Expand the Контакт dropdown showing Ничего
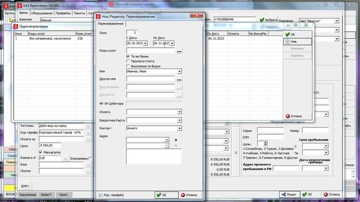This screenshot has height=202, width=360. pos(179,128)
